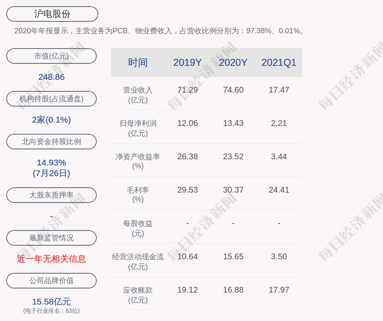Screen dimensions: 383x321
Task: Click the 近一年无相关信息 red text link
Action: pyautogui.click(x=51, y=259)
